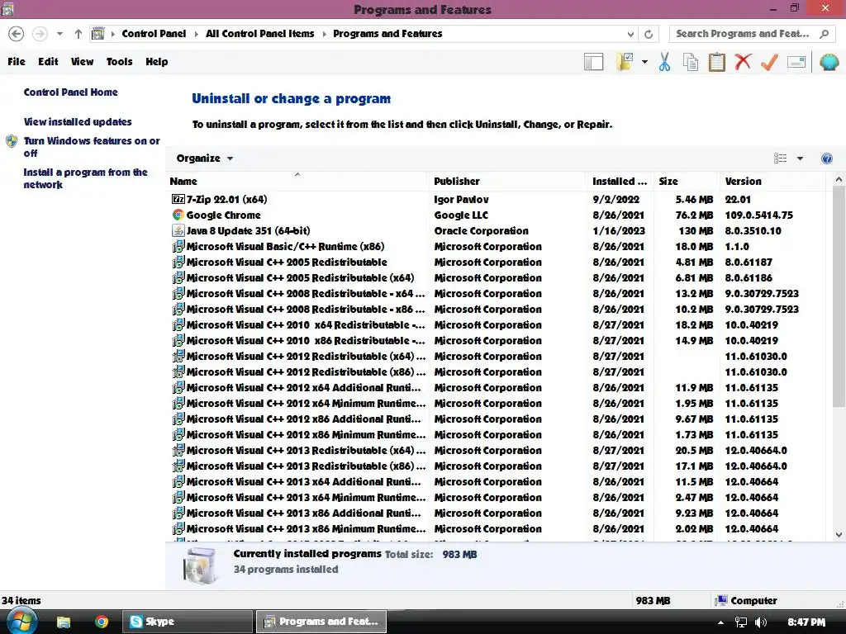846x634 pixels.
Task: Sort by the Version column header
Action: tap(772, 181)
